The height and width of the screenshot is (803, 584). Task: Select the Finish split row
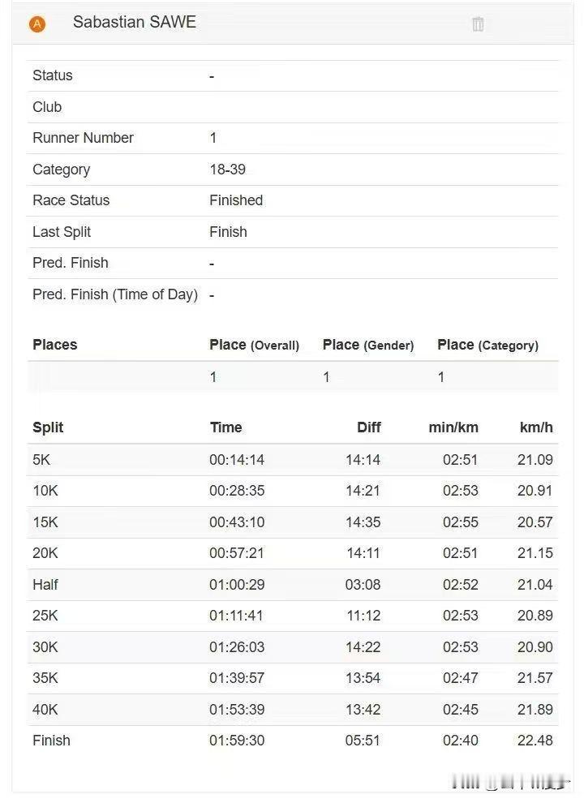292,741
